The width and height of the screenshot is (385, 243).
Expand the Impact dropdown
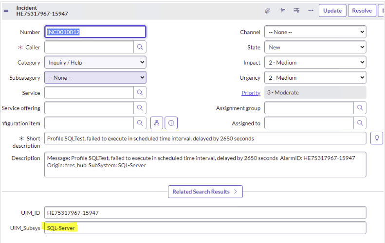point(315,62)
